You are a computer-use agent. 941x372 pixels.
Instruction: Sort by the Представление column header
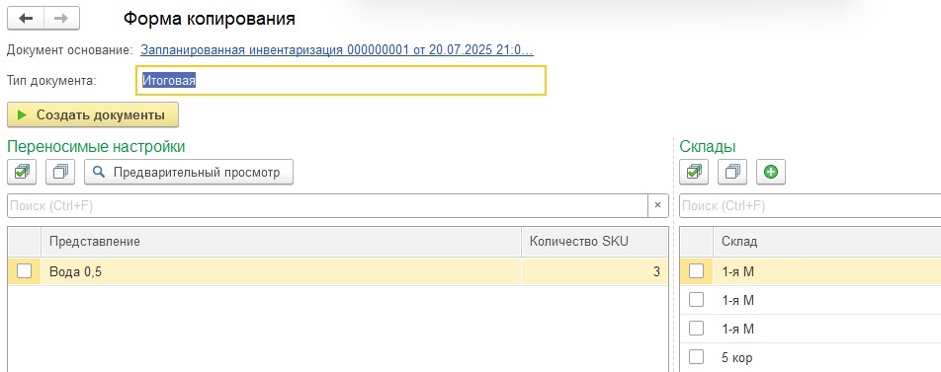click(x=282, y=242)
